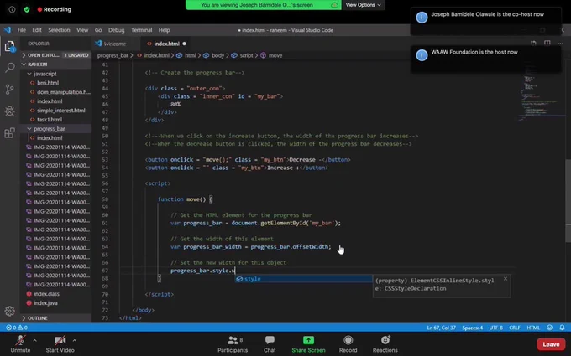The height and width of the screenshot is (356, 571).
Task: Open video options arrow next to Start Video
Action: [x=74, y=340]
